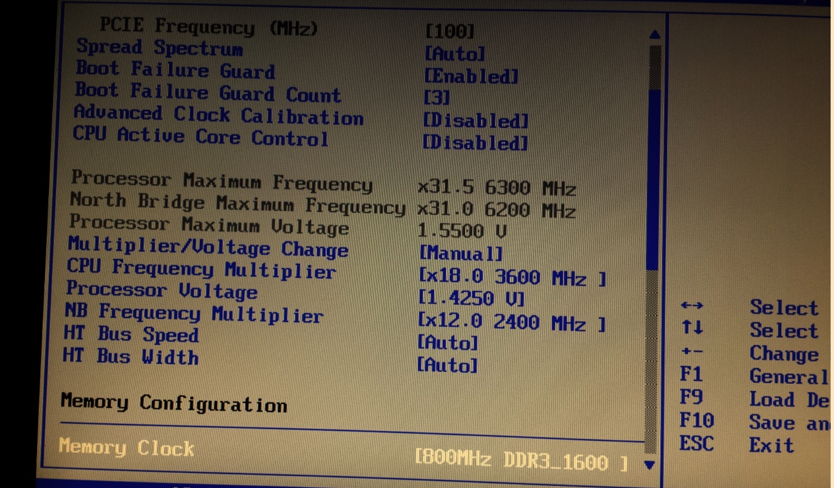Click the scrollbar down arrow

[649, 465]
